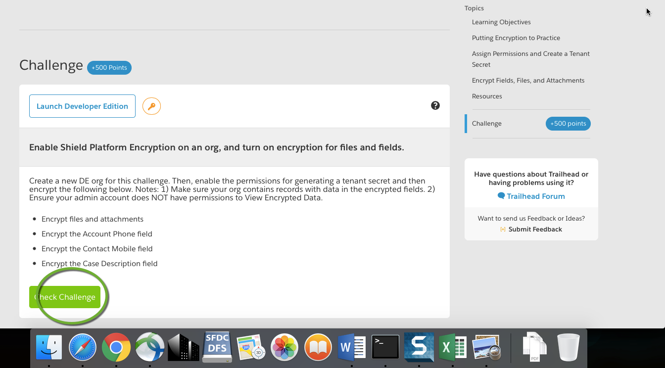Click 'Encrypt the Case Description field' bullet
665x368 pixels.
99,263
